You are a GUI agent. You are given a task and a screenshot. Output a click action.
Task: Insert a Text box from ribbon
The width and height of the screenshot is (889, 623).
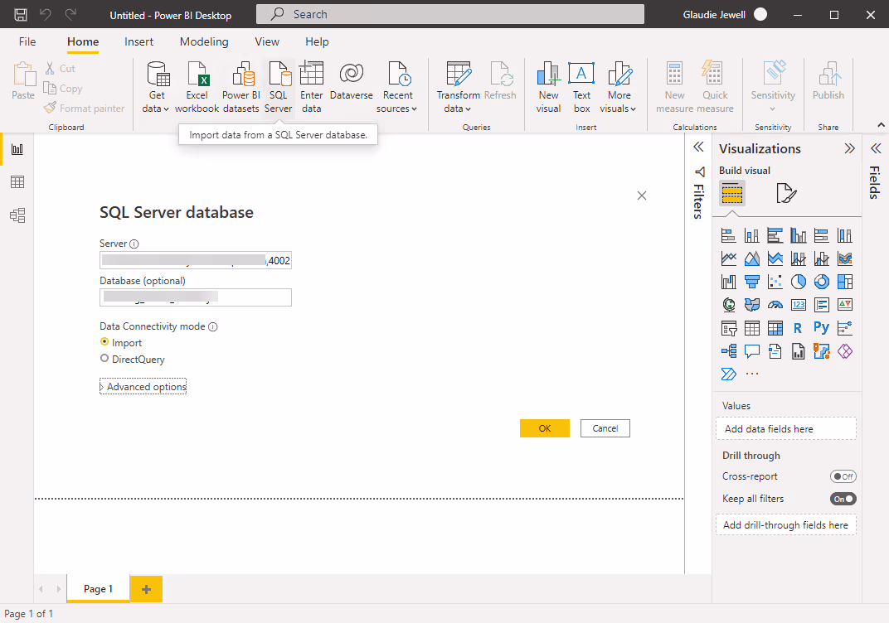coord(581,88)
